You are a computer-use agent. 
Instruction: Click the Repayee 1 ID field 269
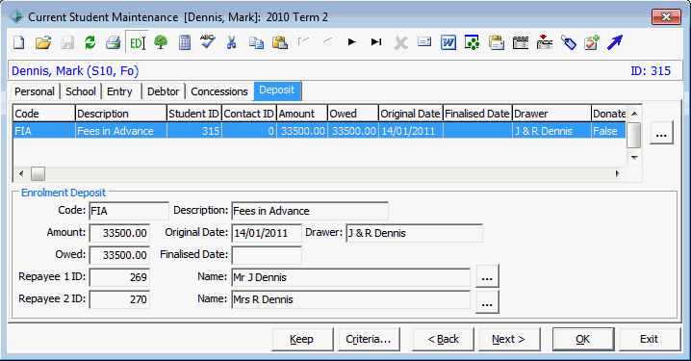(119, 277)
